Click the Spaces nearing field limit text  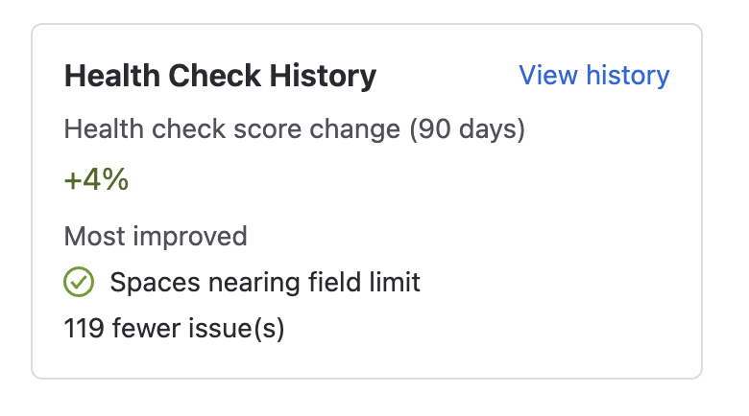point(265,283)
